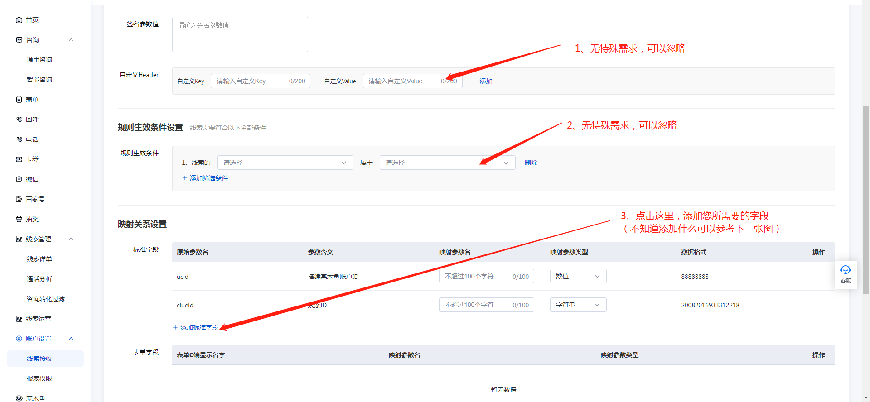Click the 暂无数据 empty table text
This screenshot has height=402, width=870.
click(x=503, y=390)
